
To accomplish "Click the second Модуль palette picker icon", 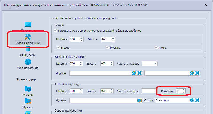I will coord(192,73).
